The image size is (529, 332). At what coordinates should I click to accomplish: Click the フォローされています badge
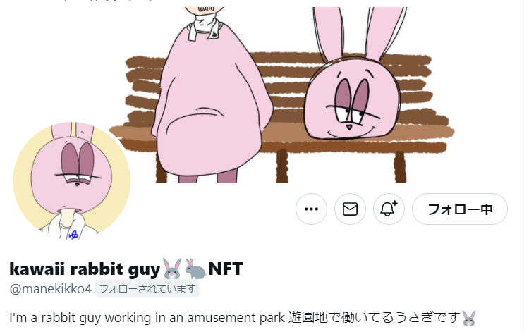[x=147, y=289]
